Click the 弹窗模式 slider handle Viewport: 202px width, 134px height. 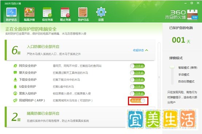(x=172, y=67)
